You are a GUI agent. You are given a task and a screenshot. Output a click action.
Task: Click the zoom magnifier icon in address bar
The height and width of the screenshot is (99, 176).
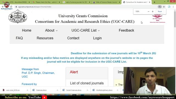(x=159, y=7)
